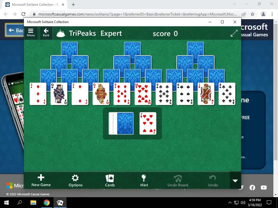Click the Back button on the webpage behind
Image resolution: width=278 pixels, height=208 pixels.
15,30
